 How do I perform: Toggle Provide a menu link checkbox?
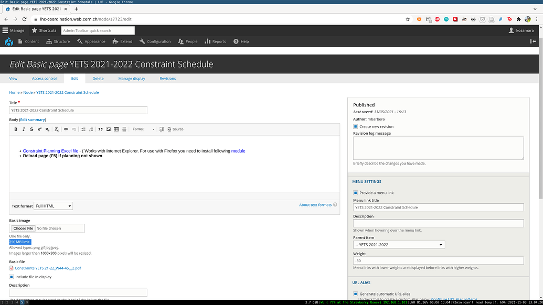[x=355, y=193]
